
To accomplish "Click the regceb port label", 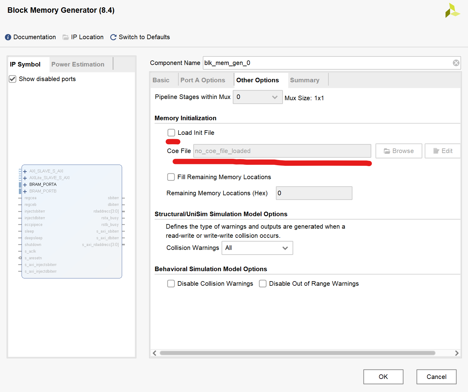I will 30,205.
